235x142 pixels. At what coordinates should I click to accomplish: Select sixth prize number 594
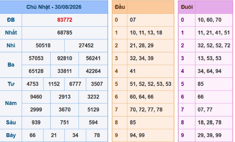click(93, 123)
